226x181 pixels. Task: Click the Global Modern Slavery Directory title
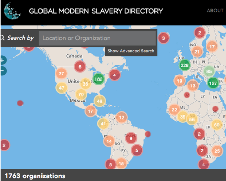coord(96,11)
